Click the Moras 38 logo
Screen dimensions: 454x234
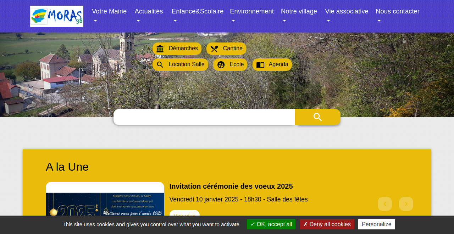pos(57,16)
